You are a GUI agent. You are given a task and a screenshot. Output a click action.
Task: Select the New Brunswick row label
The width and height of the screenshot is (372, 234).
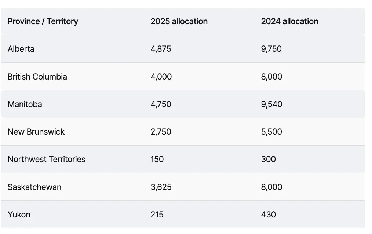tap(36, 132)
